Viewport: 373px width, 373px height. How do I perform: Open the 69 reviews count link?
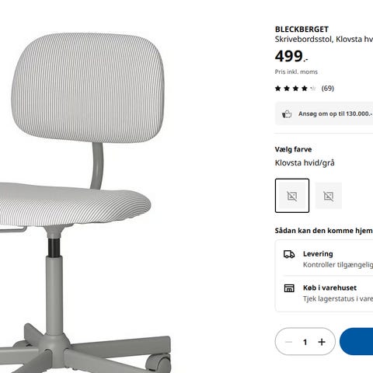coord(328,89)
